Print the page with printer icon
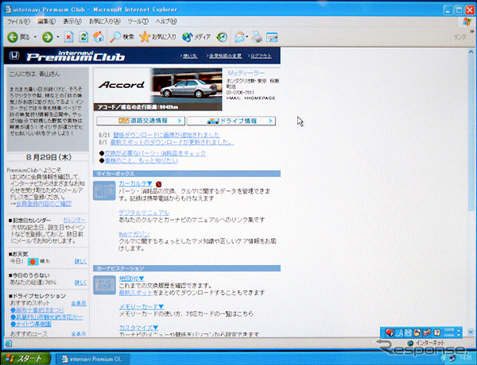This screenshot has height=365, width=477. (257, 37)
